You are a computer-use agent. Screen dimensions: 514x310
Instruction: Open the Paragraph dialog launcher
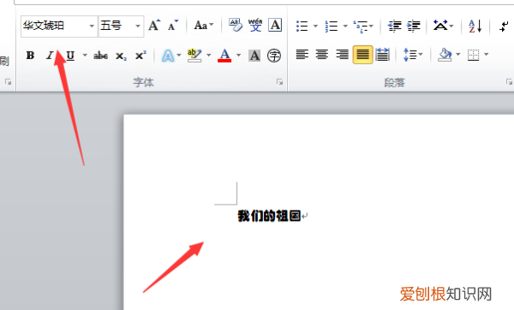tap(509, 82)
